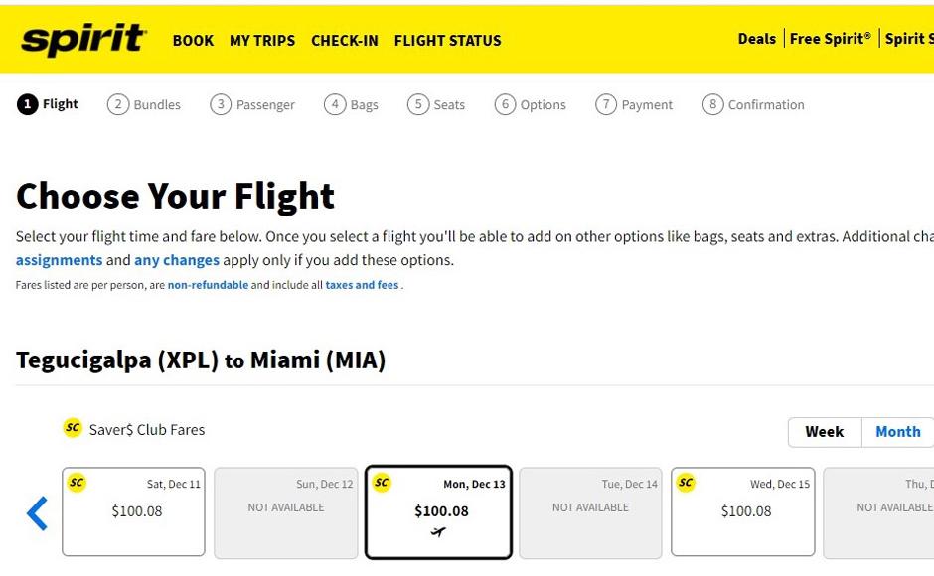
Task: Click the previous dates left arrow
Action: [x=38, y=513]
